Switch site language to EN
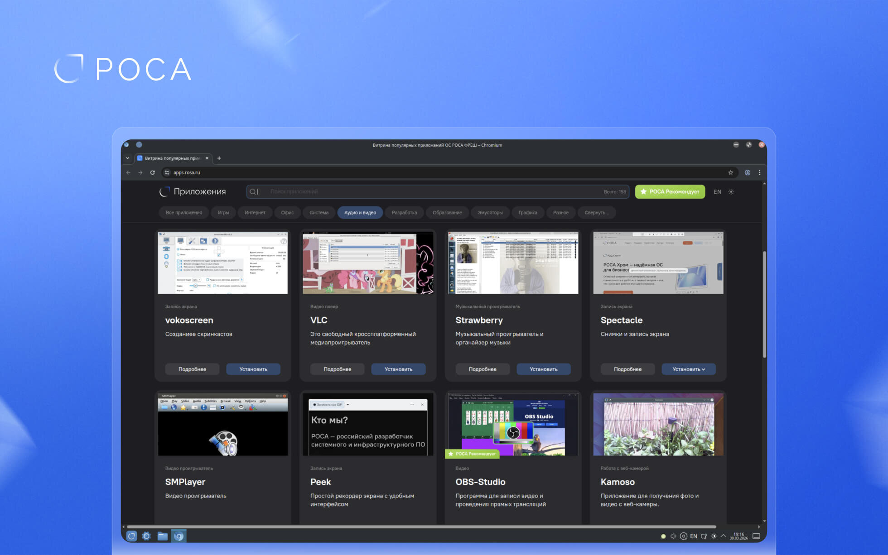The image size is (888, 555). [717, 192]
